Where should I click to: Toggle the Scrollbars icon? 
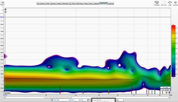tap(157, 2)
